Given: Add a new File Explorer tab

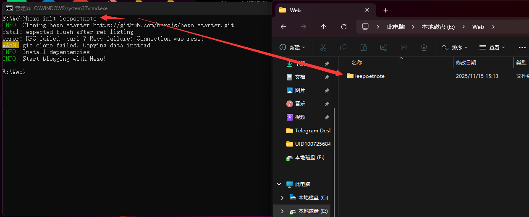Looking at the screenshot, I should (x=385, y=10).
